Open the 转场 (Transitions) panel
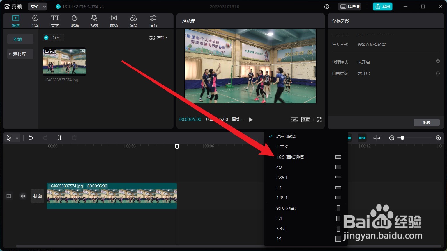 pyautogui.click(x=114, y=21)
